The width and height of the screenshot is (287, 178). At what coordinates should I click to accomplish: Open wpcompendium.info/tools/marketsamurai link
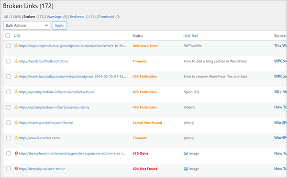pyautogui.click(x=56, y=92)
